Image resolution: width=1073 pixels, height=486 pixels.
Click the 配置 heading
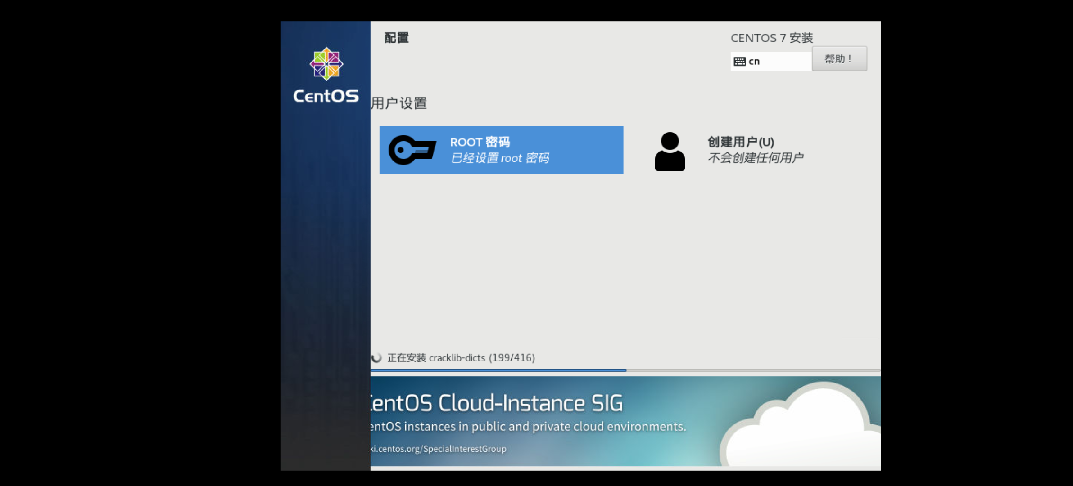pyautogui.click(x=396, y=38)
